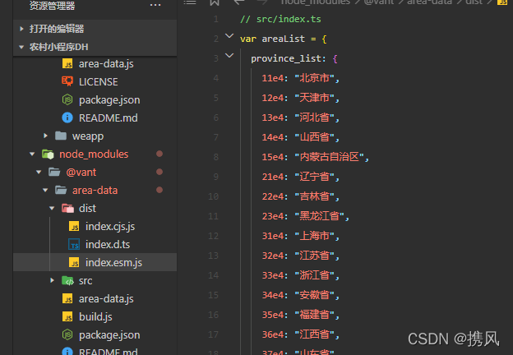Click the @vant breadcrumb segment

point(378,2)
